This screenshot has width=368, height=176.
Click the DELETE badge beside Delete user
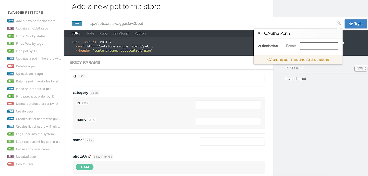coord(11,164)
